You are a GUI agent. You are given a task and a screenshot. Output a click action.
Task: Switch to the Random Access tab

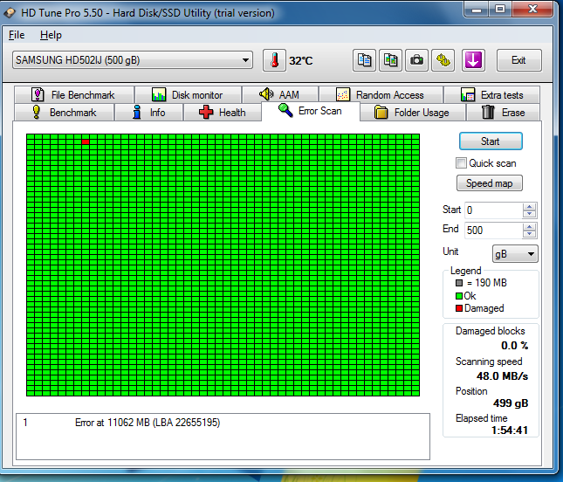pos(381,95)
